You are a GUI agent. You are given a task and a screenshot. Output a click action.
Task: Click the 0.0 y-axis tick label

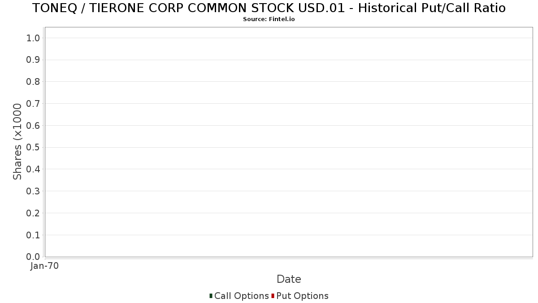34,257
